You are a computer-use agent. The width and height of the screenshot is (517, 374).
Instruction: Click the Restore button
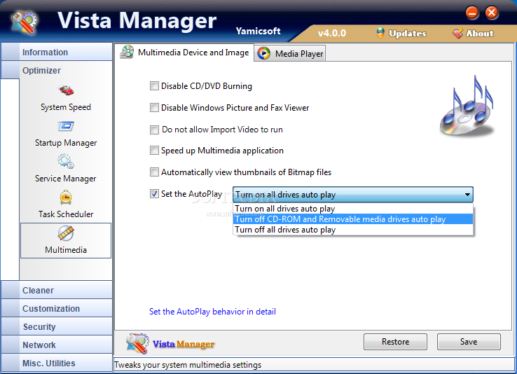click(395, 342)
